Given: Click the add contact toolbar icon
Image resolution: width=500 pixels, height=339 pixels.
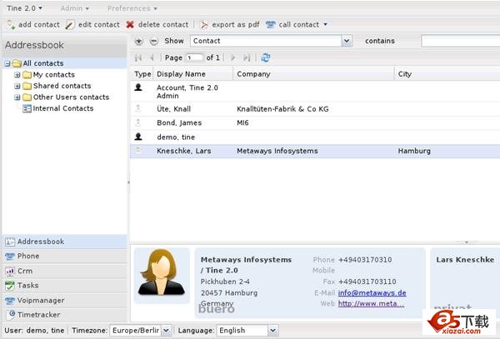Looking at the screenshot, I should 11,25.
